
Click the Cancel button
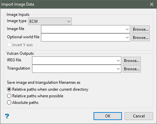(x=139, y=116)
